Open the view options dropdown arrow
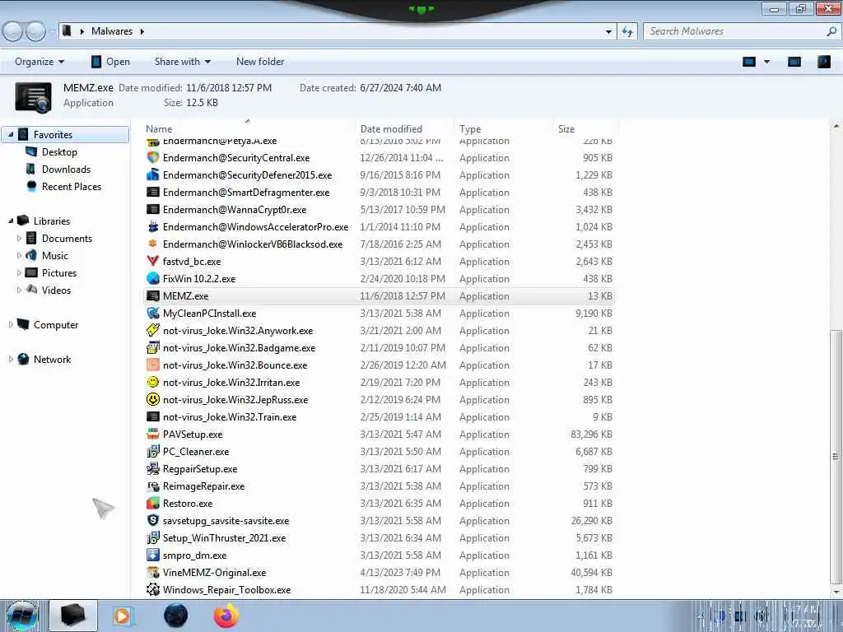Viewport: 843px width, 632px height. point(767,62)
